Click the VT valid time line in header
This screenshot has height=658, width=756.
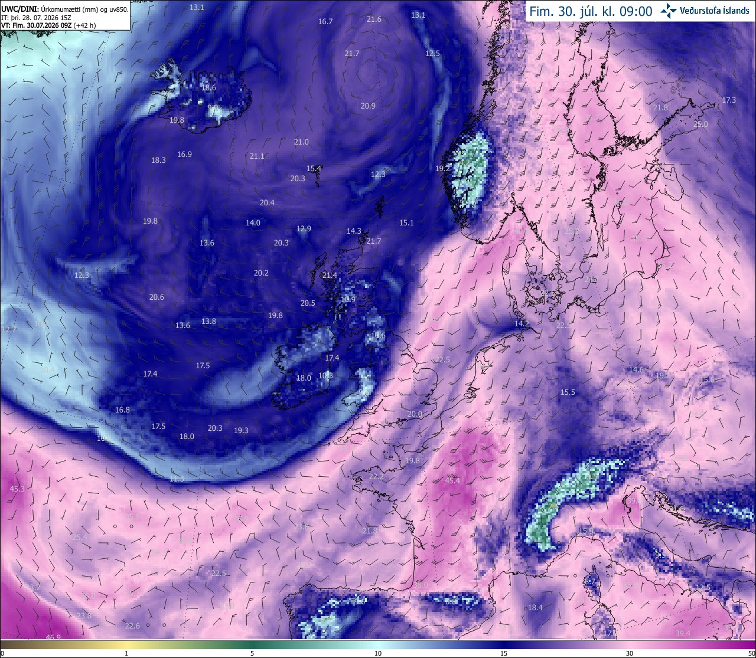(x=48, y=25)
